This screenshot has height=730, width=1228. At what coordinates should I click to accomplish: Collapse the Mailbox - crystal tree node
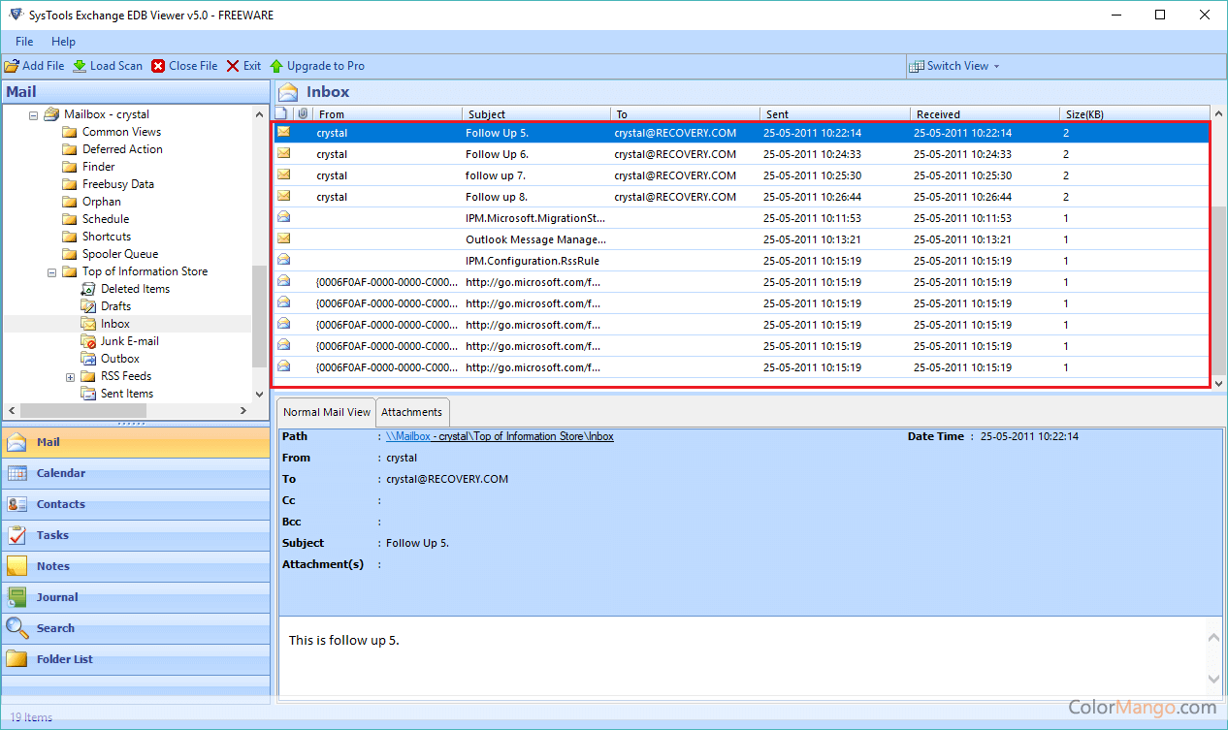(34, 115)
